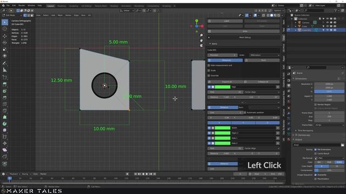
Task: Open color swatch of High measurement
Action: pos(222,87)
